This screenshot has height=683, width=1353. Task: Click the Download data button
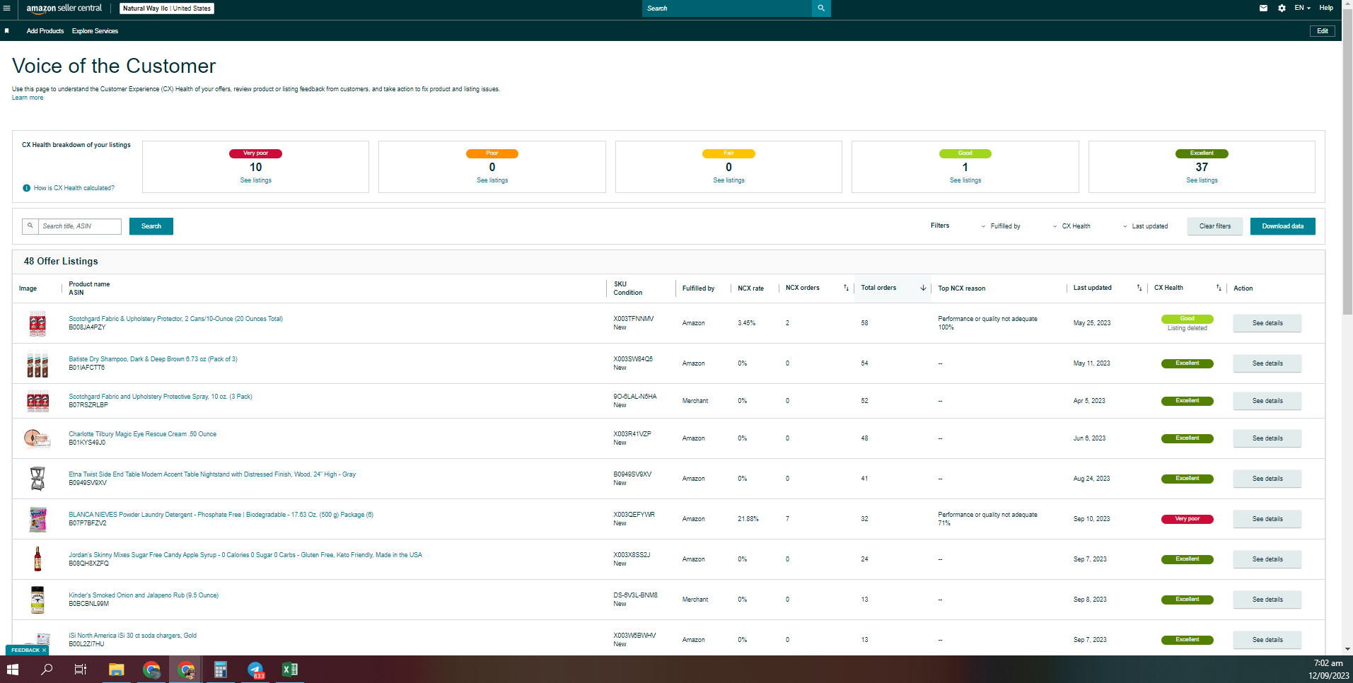(x=1283, y=226)
